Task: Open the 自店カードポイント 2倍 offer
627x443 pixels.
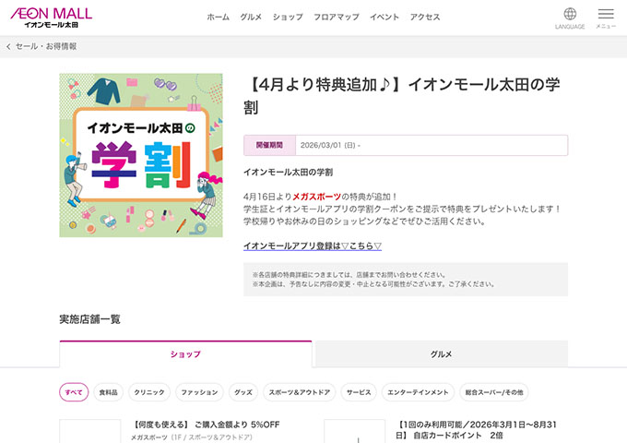Action: click(x=476, y=430)
